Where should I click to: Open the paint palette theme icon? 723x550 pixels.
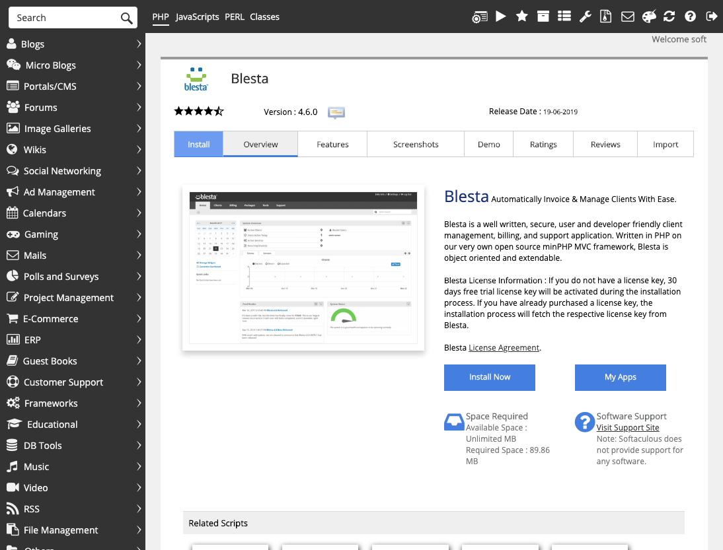coord(648,17)
